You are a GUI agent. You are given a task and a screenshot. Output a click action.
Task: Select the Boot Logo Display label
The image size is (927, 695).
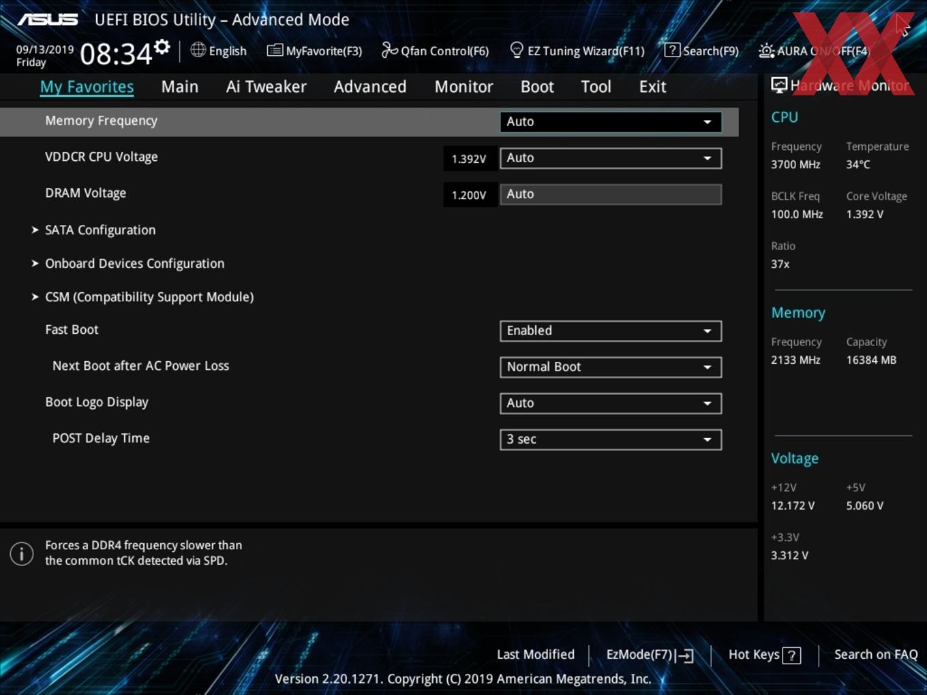[x=97, y=402]
